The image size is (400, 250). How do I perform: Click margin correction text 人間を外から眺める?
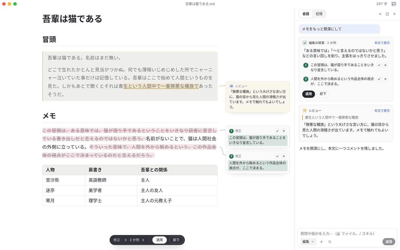click(x=257, y=166)
